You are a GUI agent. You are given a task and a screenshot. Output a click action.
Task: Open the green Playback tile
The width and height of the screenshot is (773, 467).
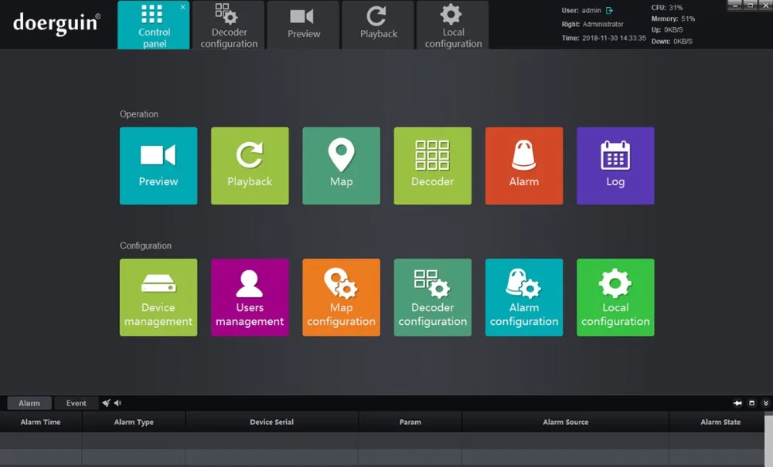pos(250,166)
